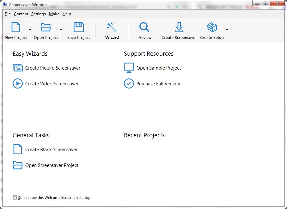Minimize the Screensaver Wonder window

pyautogui.click(x=257, y=3)
